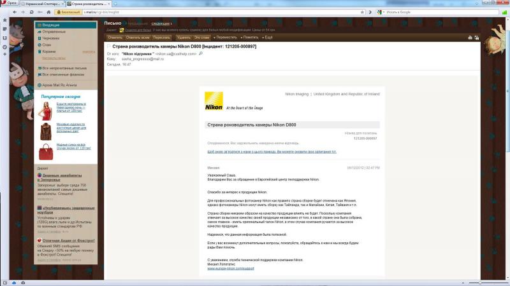Screen dimensions: 510x286
Task: Click the search icon next to sender address
Action: (x=201, y=54)
